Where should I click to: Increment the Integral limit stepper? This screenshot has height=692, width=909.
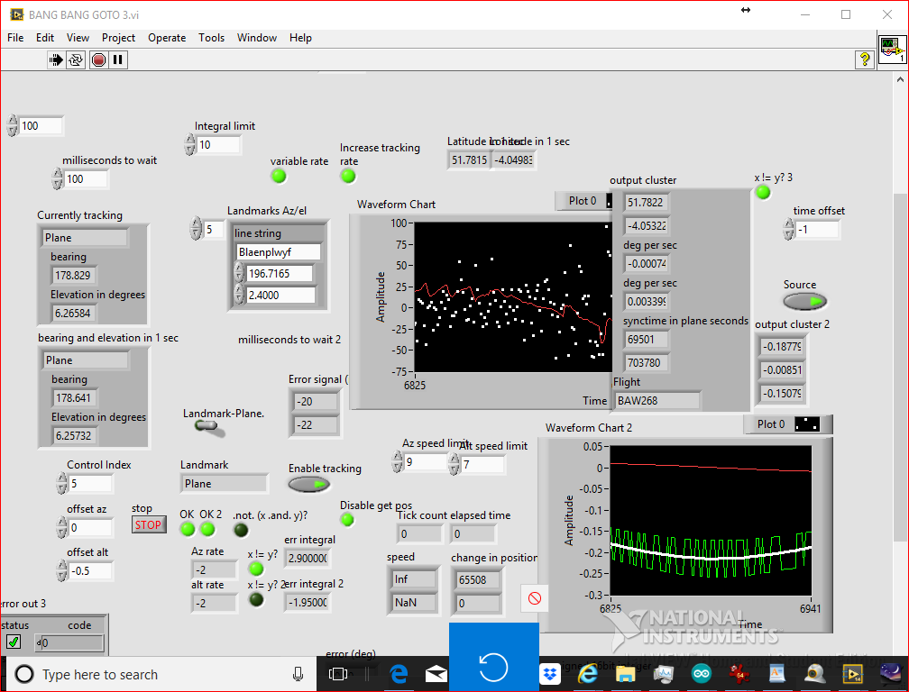pyautogui.click(x=189, y=141)
